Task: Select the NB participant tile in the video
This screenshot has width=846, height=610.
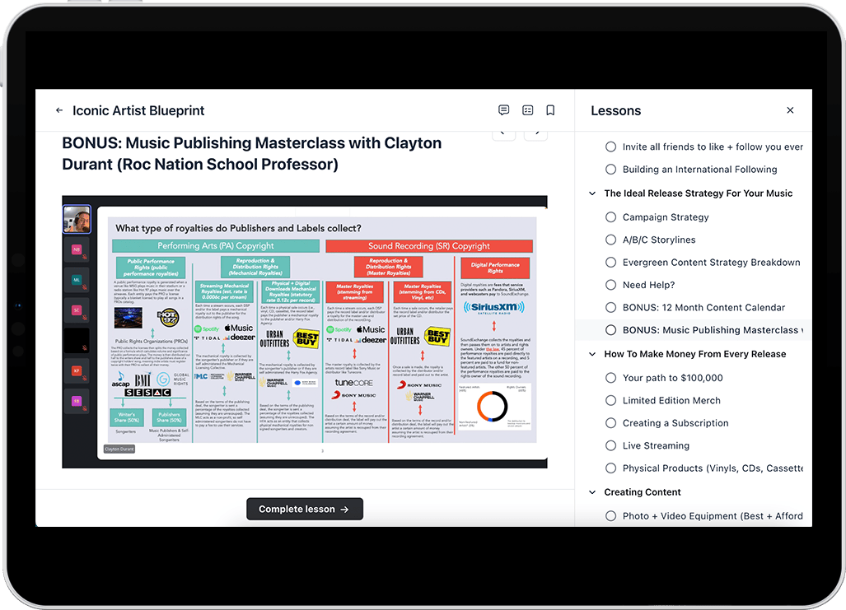Action: point(77,250)
